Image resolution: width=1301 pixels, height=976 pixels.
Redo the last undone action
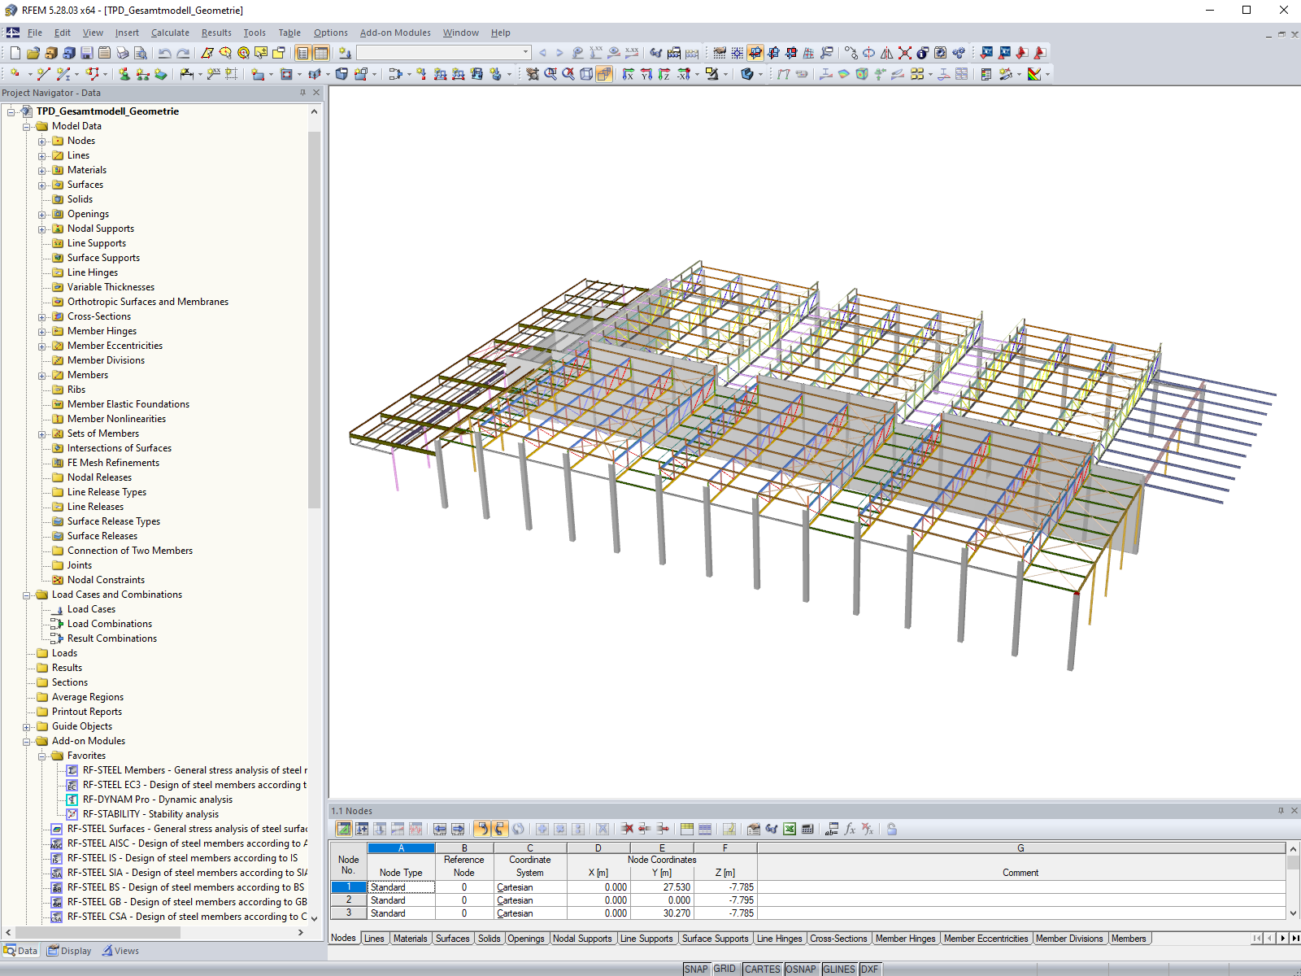183,53
